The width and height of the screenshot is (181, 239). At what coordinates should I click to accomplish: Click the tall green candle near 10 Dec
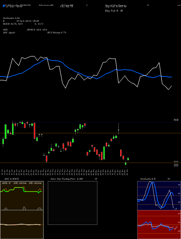104,153
